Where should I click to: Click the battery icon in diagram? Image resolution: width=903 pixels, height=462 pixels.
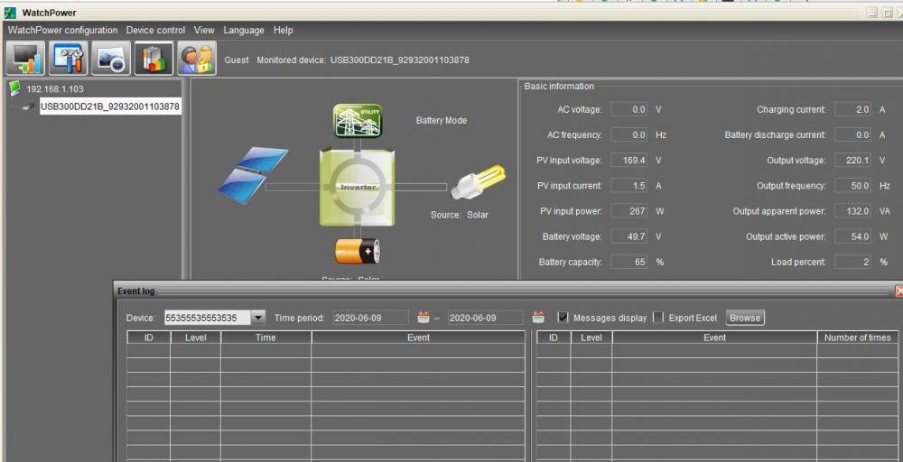(358, 251)
